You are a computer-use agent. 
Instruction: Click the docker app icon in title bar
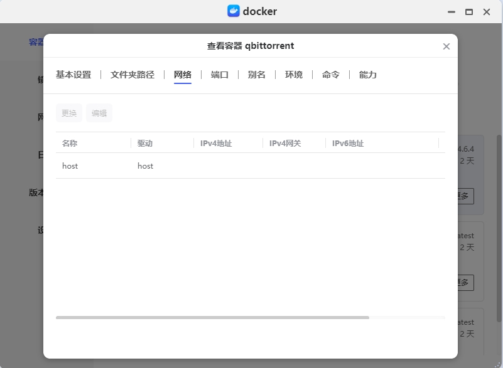tap(234, 11)
